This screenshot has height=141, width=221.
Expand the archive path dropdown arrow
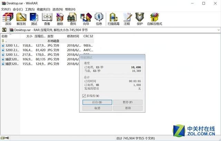pyautogui.click(x=219, y=30)
